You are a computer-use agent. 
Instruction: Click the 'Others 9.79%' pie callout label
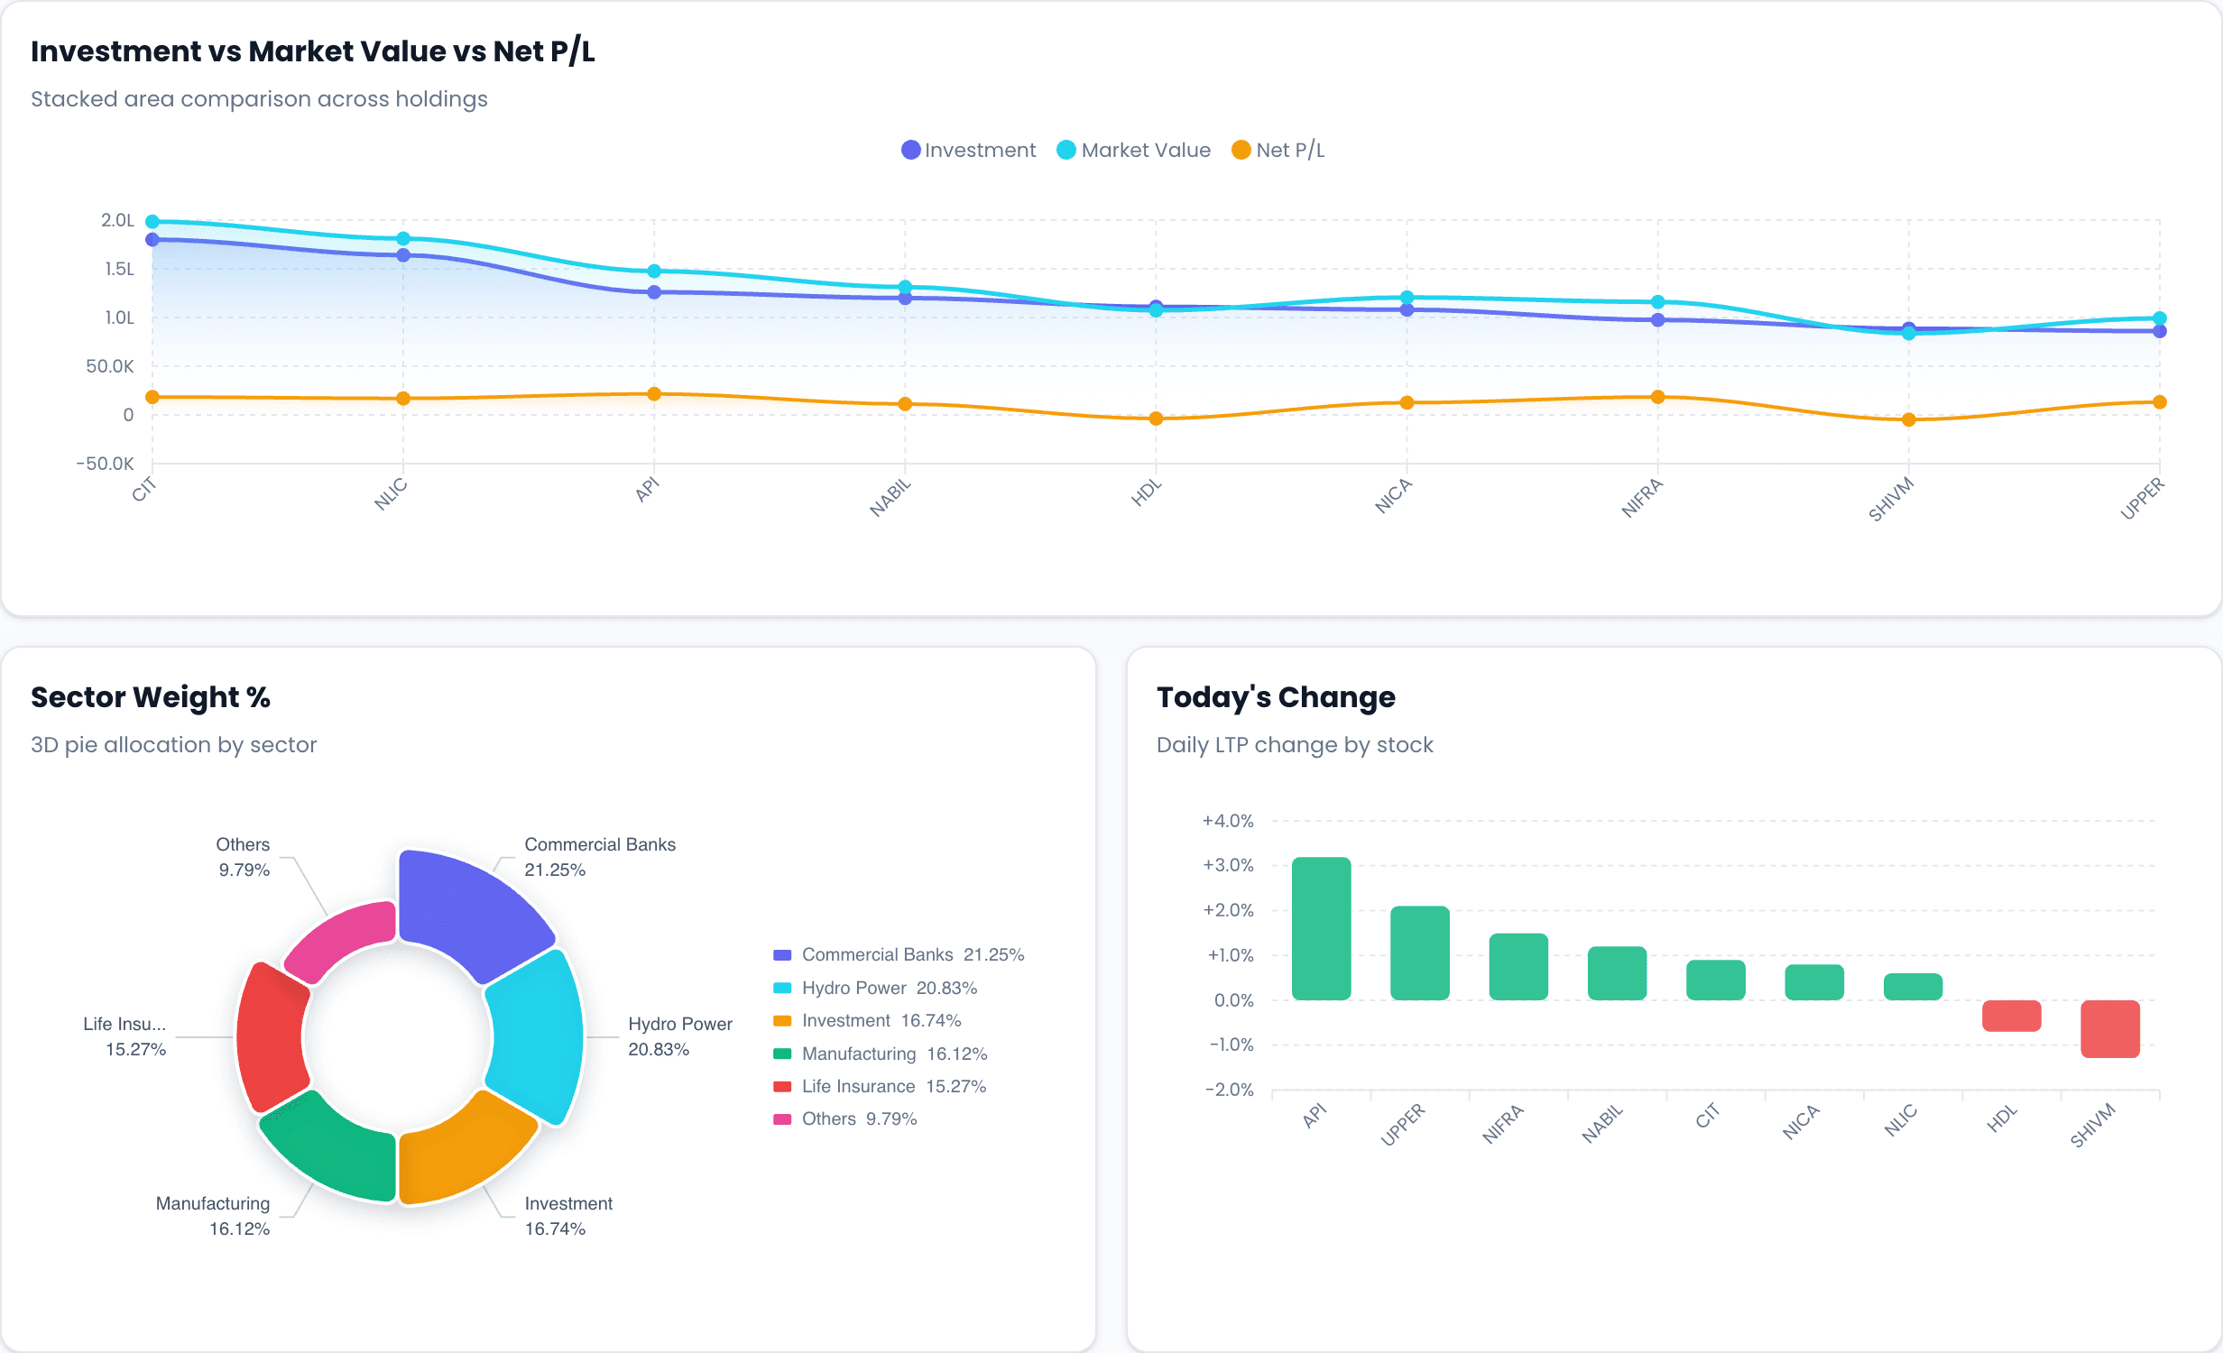click(x=243, y=857)
